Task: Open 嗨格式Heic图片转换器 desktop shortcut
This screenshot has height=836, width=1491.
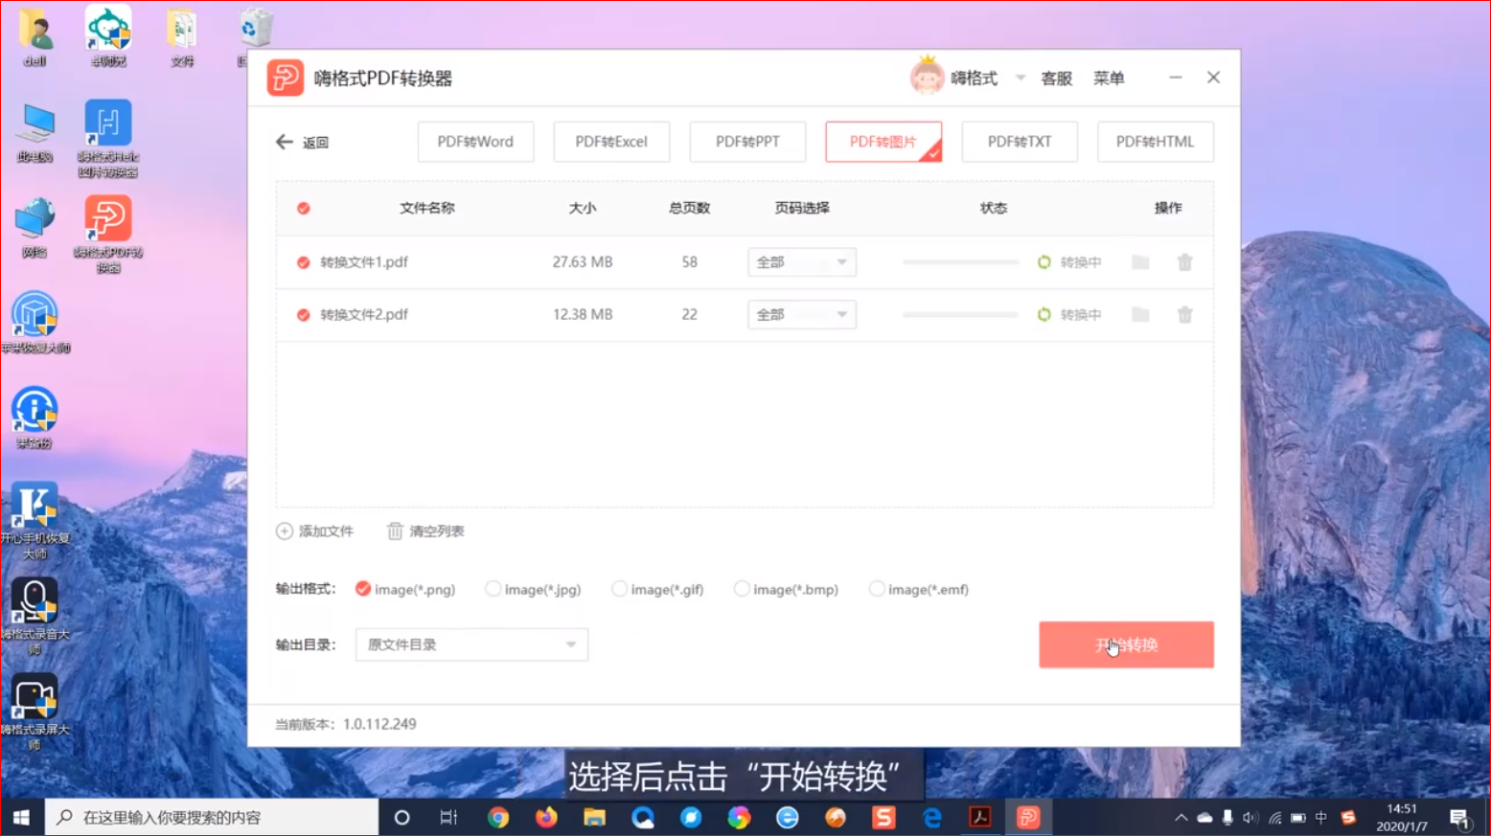Action: 108,138
